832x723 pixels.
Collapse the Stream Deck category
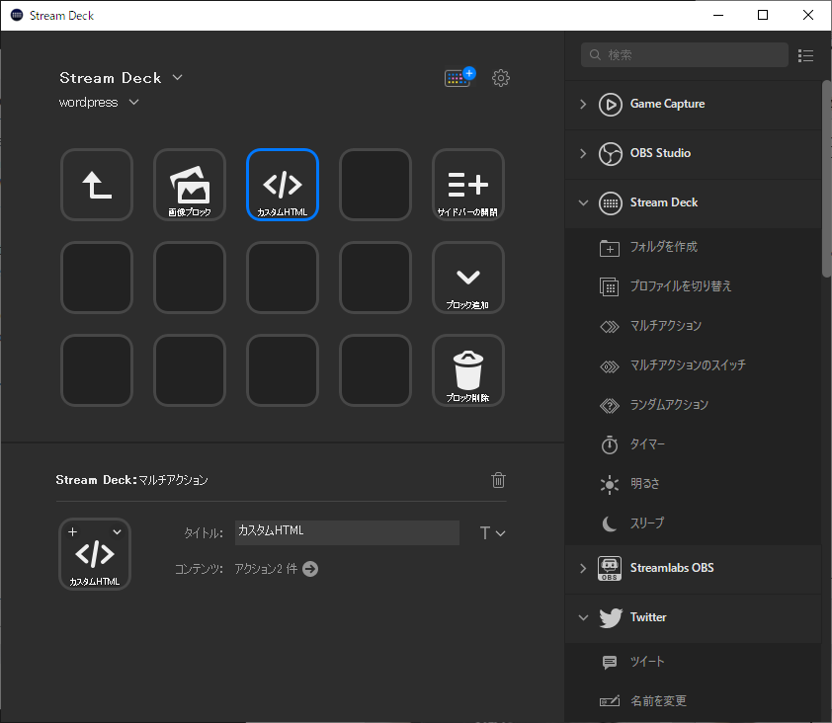583,202
